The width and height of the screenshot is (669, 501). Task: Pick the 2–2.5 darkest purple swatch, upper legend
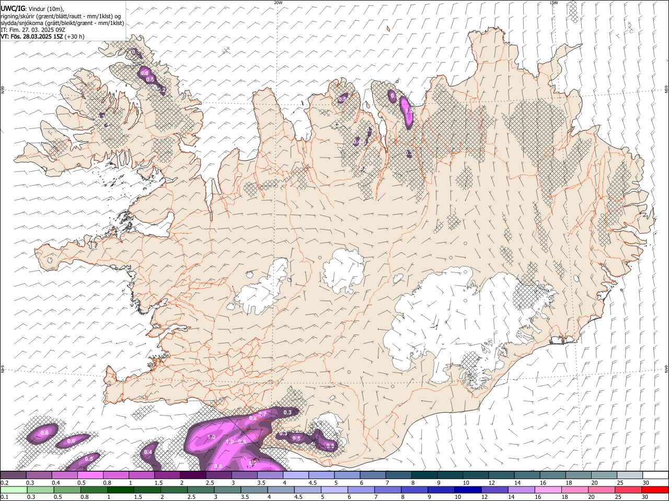tap(193, 475)
